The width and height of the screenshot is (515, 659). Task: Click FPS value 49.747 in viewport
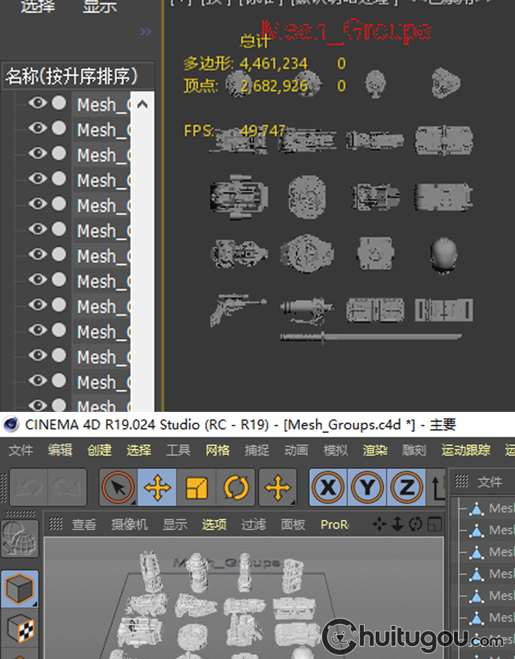pyautogui.click(x=262, y=130)
